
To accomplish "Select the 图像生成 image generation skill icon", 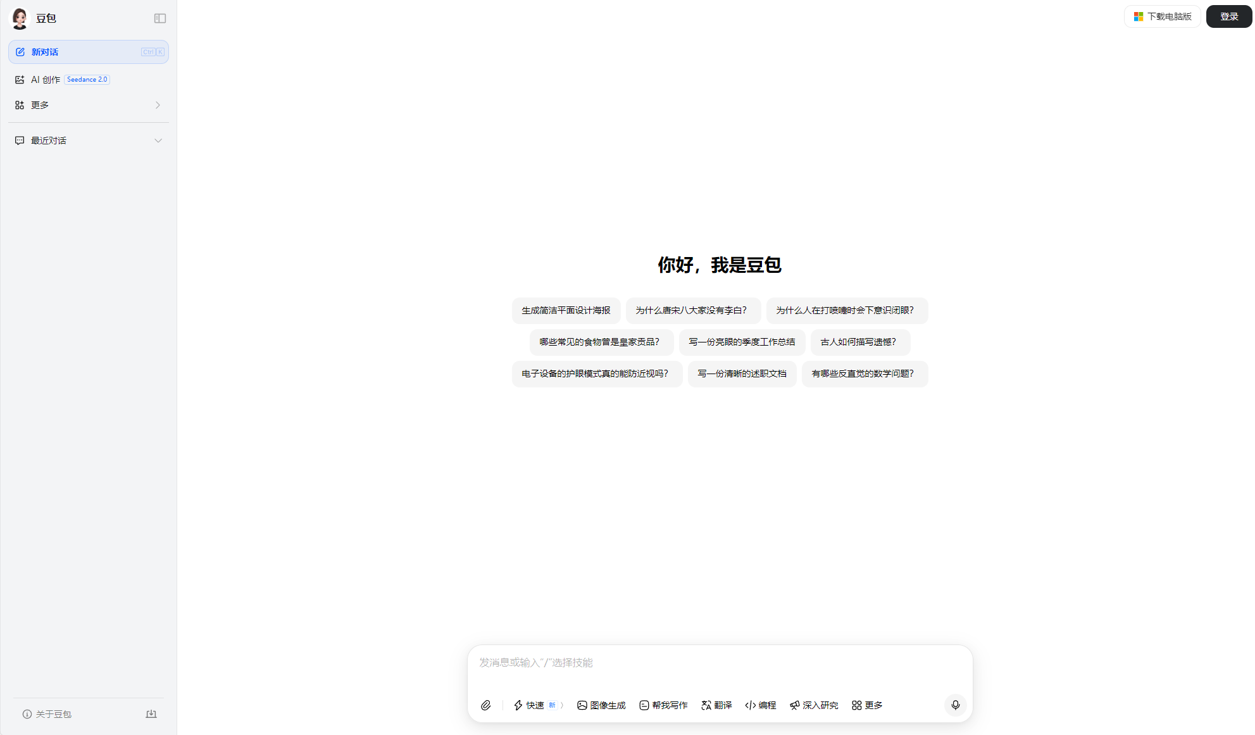I will click(x=581, y=705).
